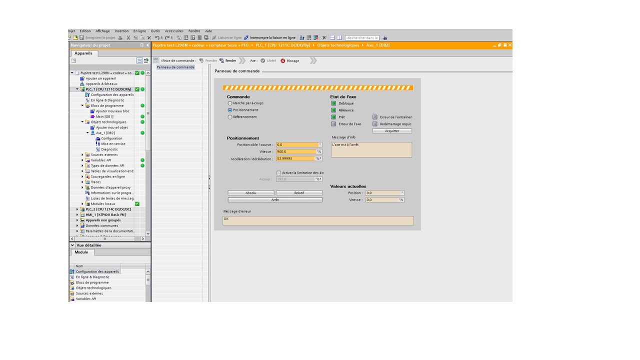
Task: Click the Acquitter button
Action: (392, 131)
